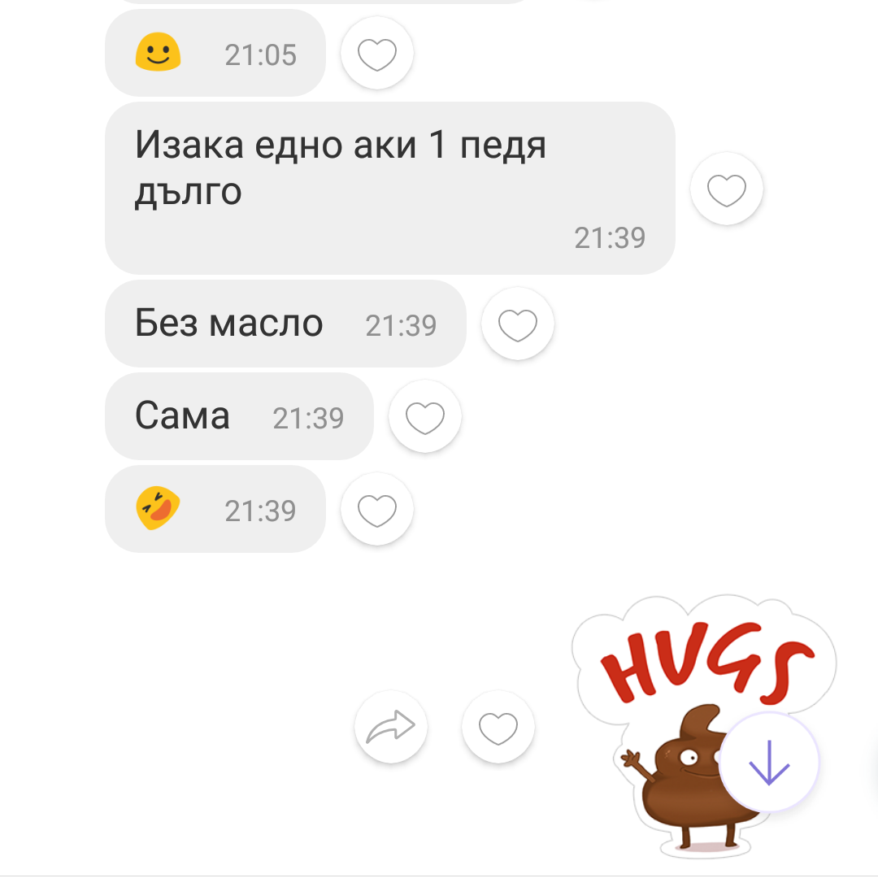The width and height of the screenshot is (878, 887).
Task: Forward the HUGS sticker with share arrow
Action: 391,727
